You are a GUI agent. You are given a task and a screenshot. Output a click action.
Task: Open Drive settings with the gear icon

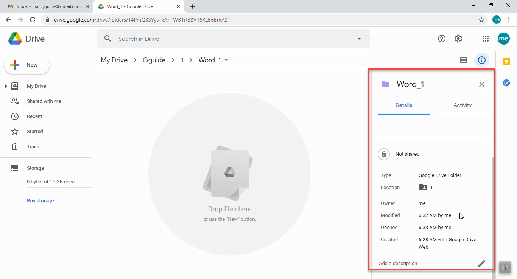pos(458,38)
